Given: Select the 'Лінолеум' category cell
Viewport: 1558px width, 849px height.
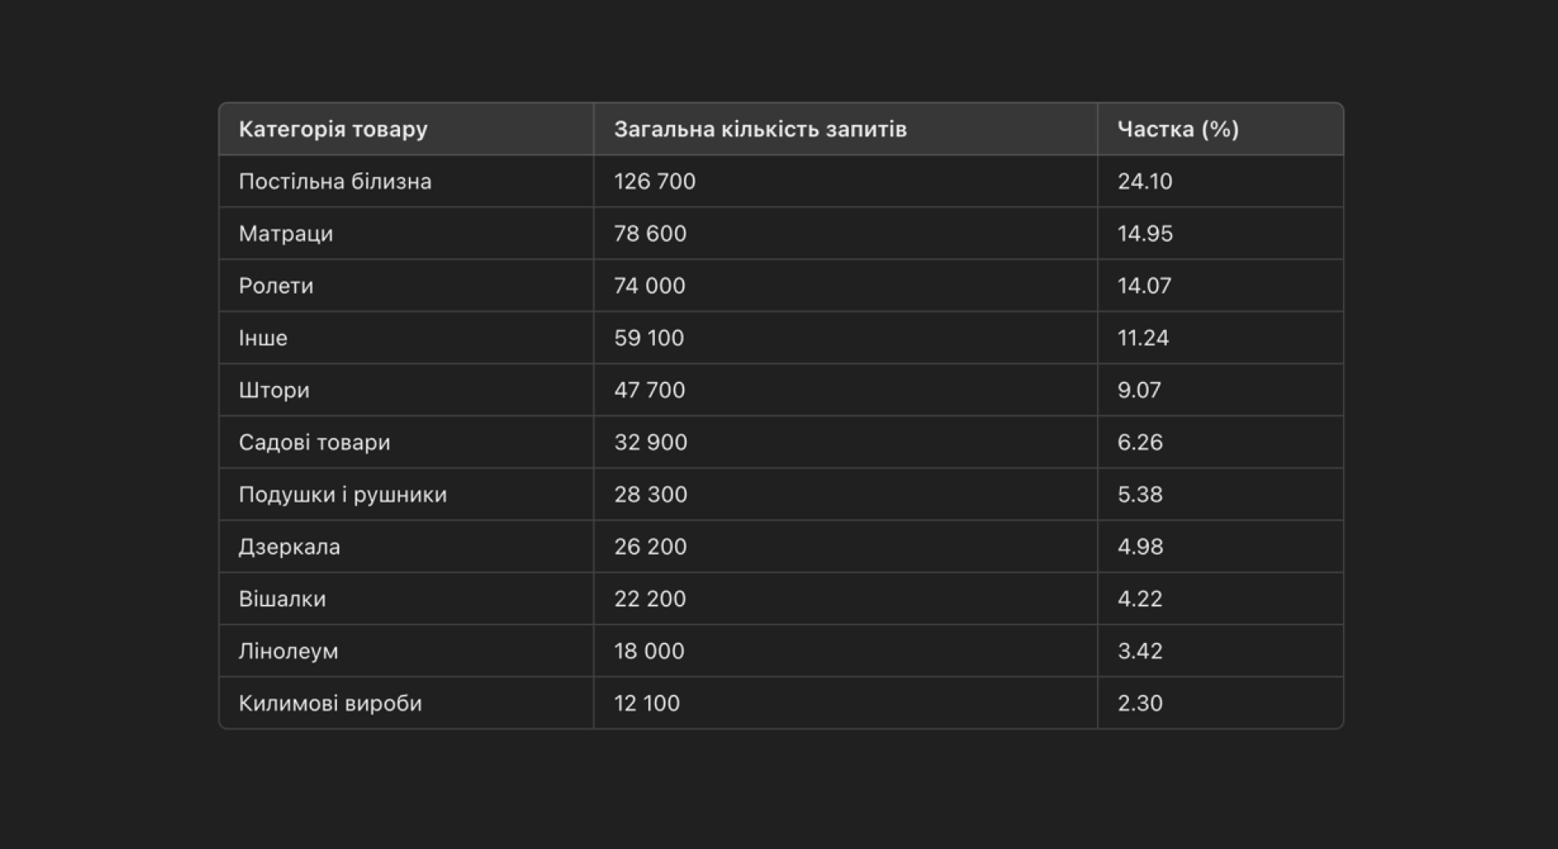Looking at the screenshot, I should (407, 650).
